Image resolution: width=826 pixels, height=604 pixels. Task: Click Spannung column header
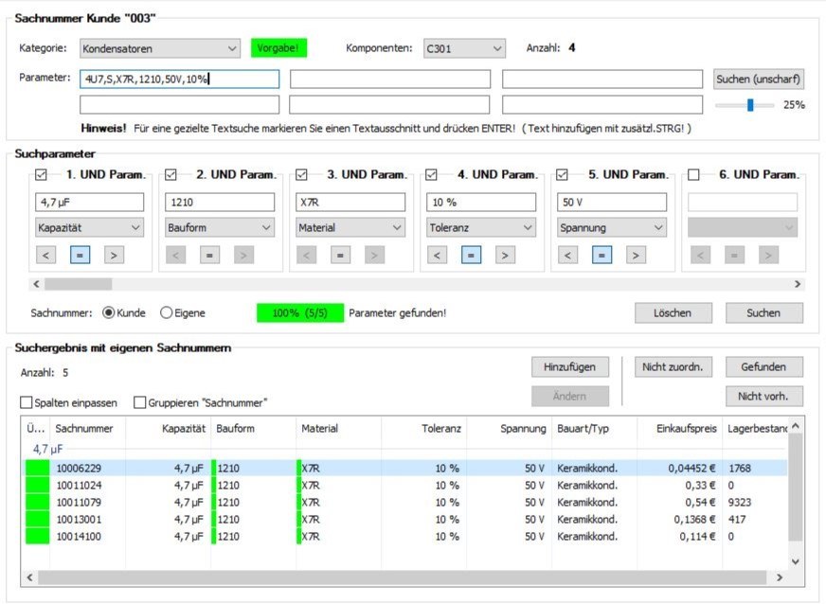pyautogui.click(x=510, y=429)
